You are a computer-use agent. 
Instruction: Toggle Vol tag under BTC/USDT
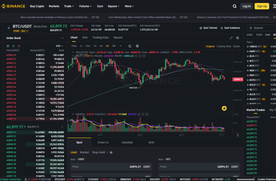click(24, 31)
